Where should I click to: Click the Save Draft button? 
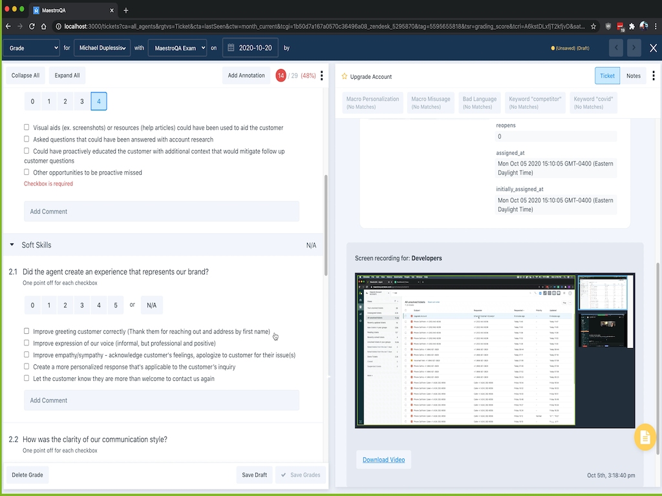click(254, 474)
